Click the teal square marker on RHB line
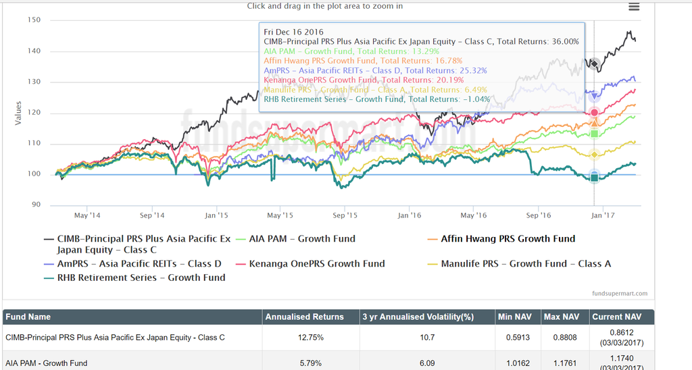The height and width of the screenshot is (370, 692). (x=594, y=177)
